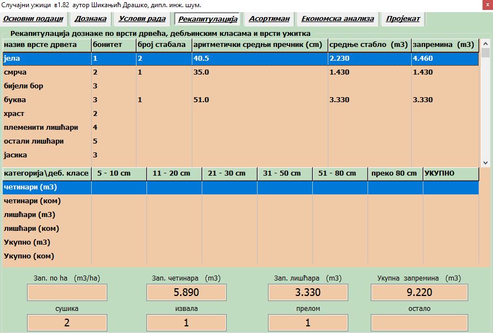Select the четинари (m3) row

coord(241,187)
